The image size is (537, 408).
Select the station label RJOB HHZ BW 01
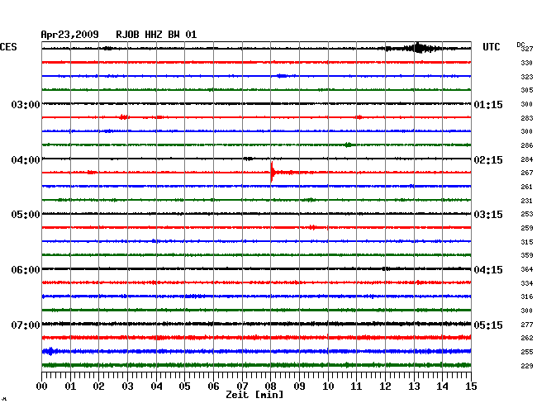(156, 35)
